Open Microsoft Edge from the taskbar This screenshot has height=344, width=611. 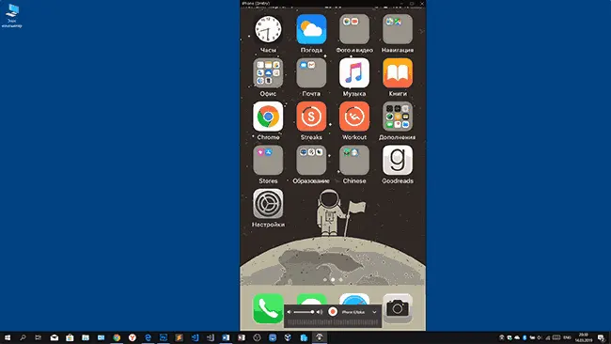click(x=148, y=337)
